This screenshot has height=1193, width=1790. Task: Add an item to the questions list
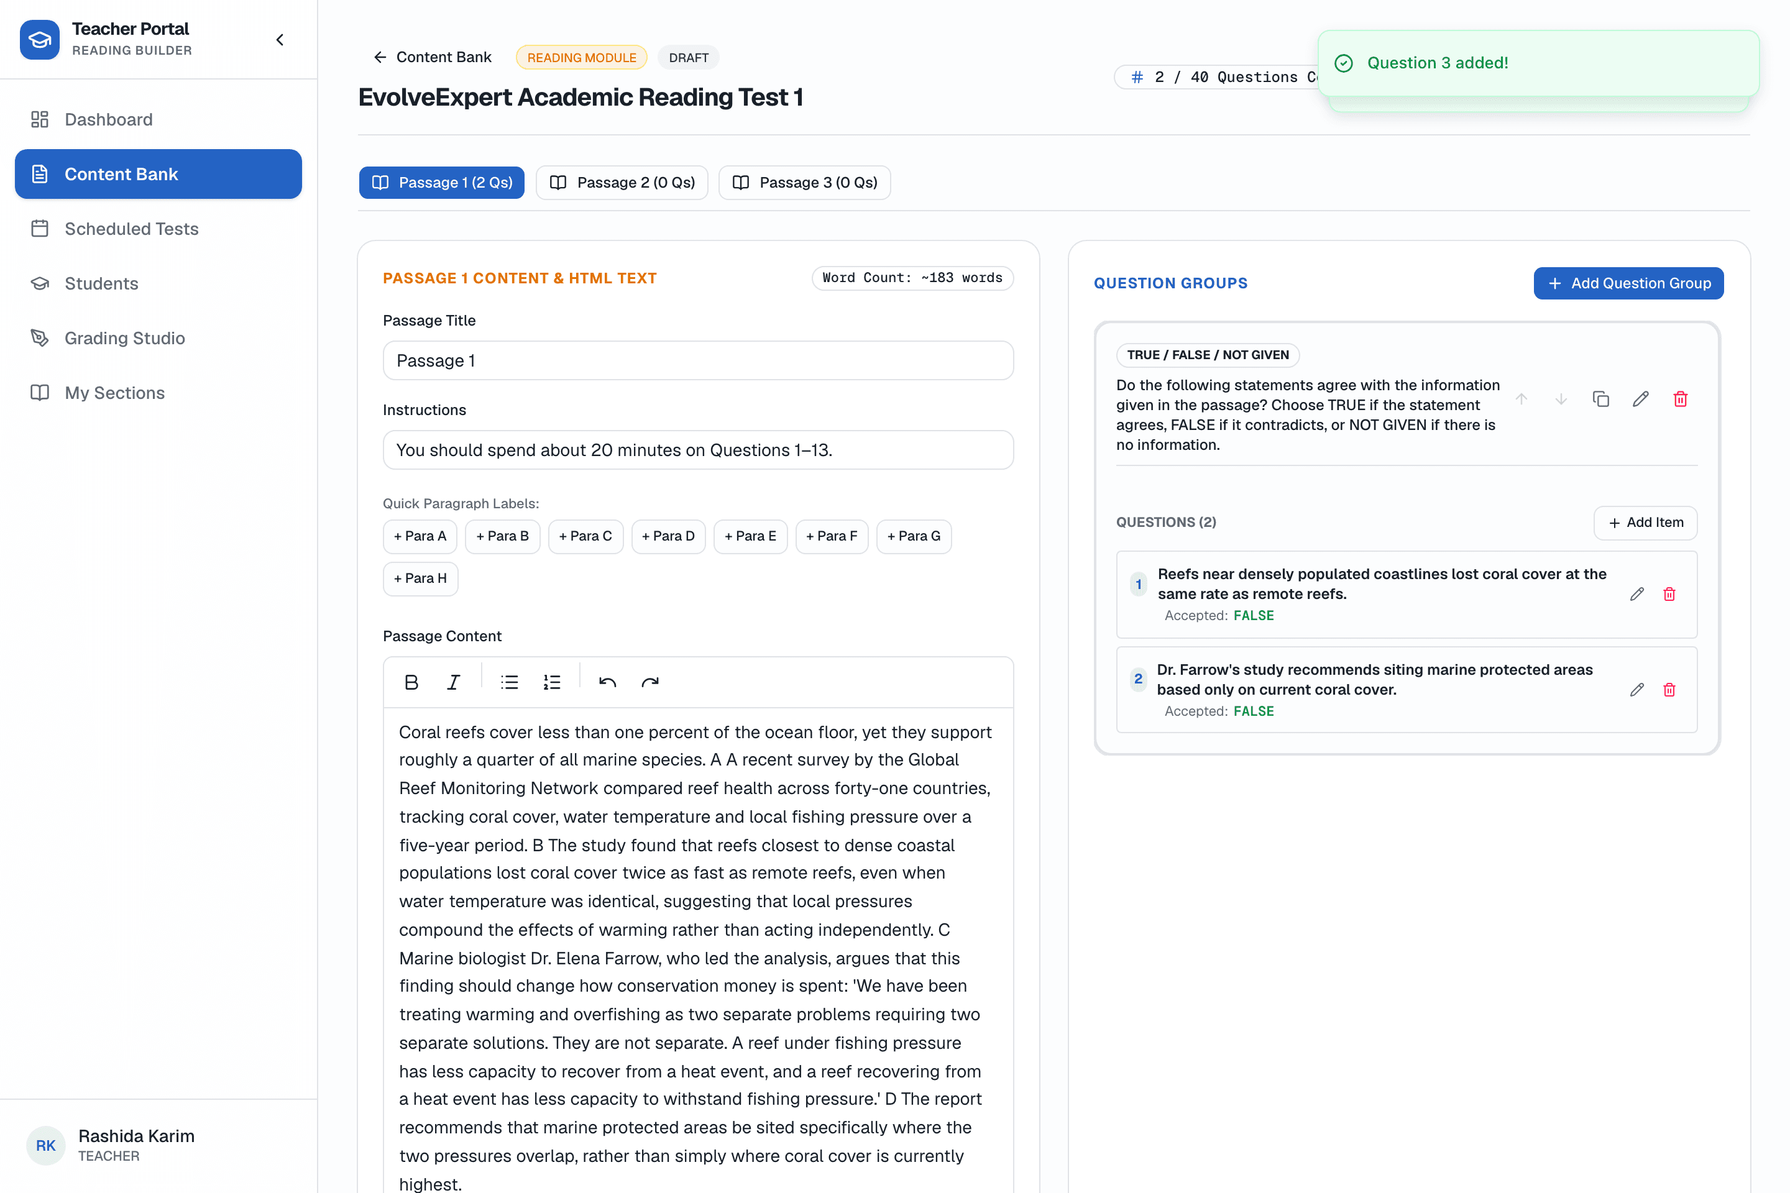(1645, 523)
